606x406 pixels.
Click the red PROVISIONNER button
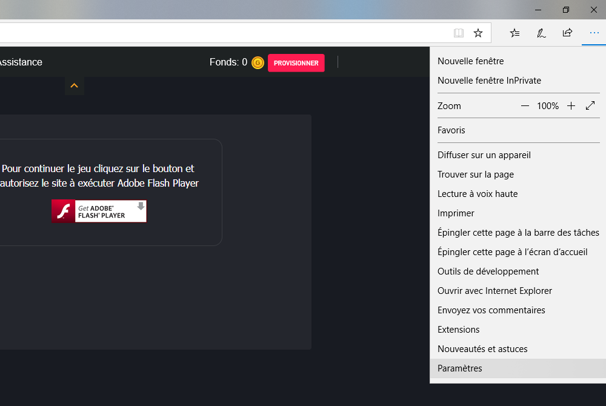(x=296, y=63)
